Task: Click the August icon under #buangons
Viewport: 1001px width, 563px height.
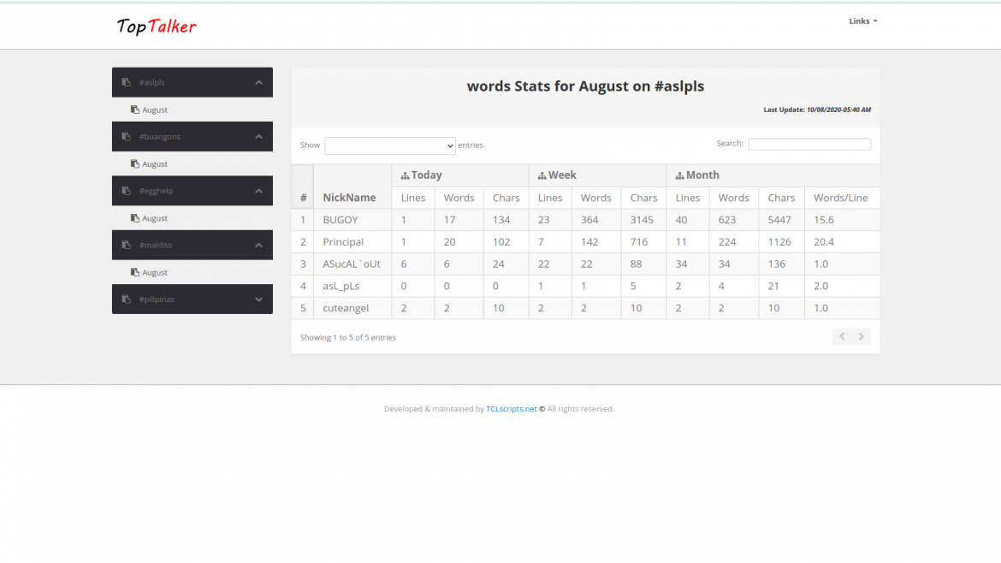Action: click(134, 164)
